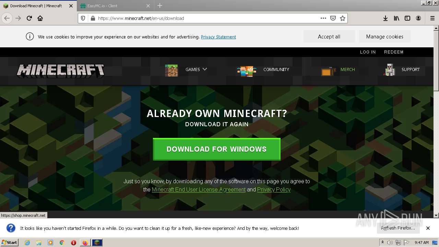Click LOG IN in the top bar
The width and height of the screenshot is (439, 247).
click(368, 52)
